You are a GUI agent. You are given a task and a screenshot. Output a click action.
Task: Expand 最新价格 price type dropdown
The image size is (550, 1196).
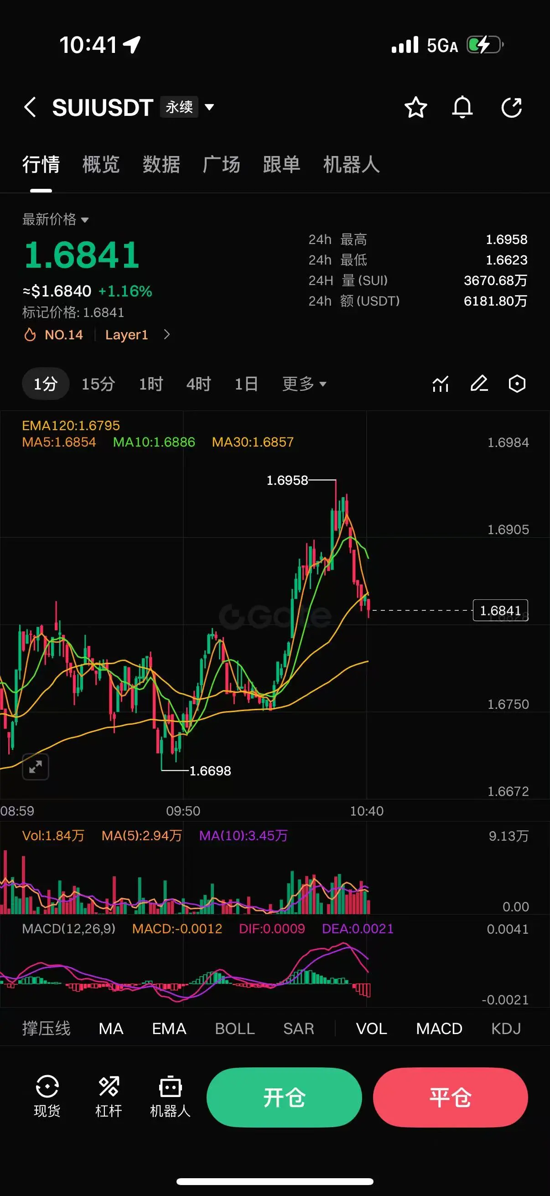[x=56, y=219]
